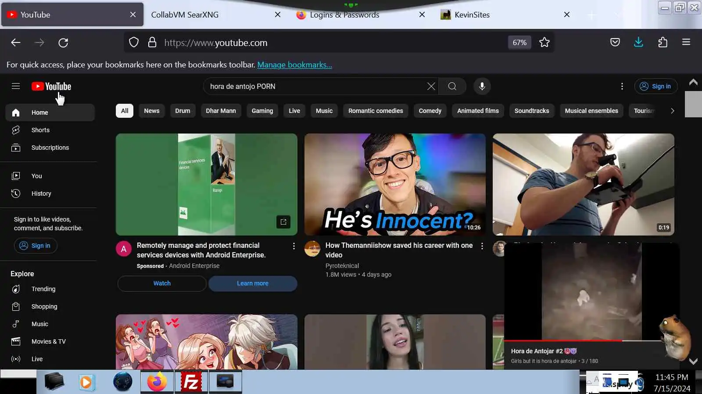
Task: Select the Live filter chip
Action: (x=294, y=111)
